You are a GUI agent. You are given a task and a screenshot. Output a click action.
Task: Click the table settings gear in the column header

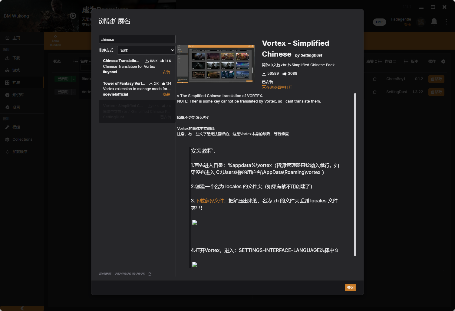443,61
